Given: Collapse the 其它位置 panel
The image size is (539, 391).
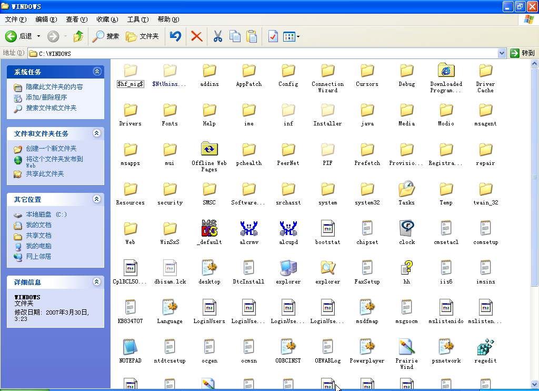Looking at the screenshot, I should point(97,199).
